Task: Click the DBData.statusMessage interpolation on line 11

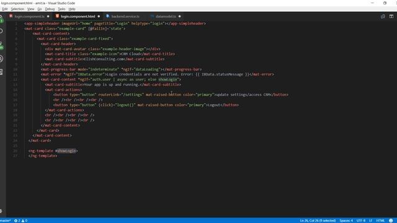Action: click(x=222, y=74)
